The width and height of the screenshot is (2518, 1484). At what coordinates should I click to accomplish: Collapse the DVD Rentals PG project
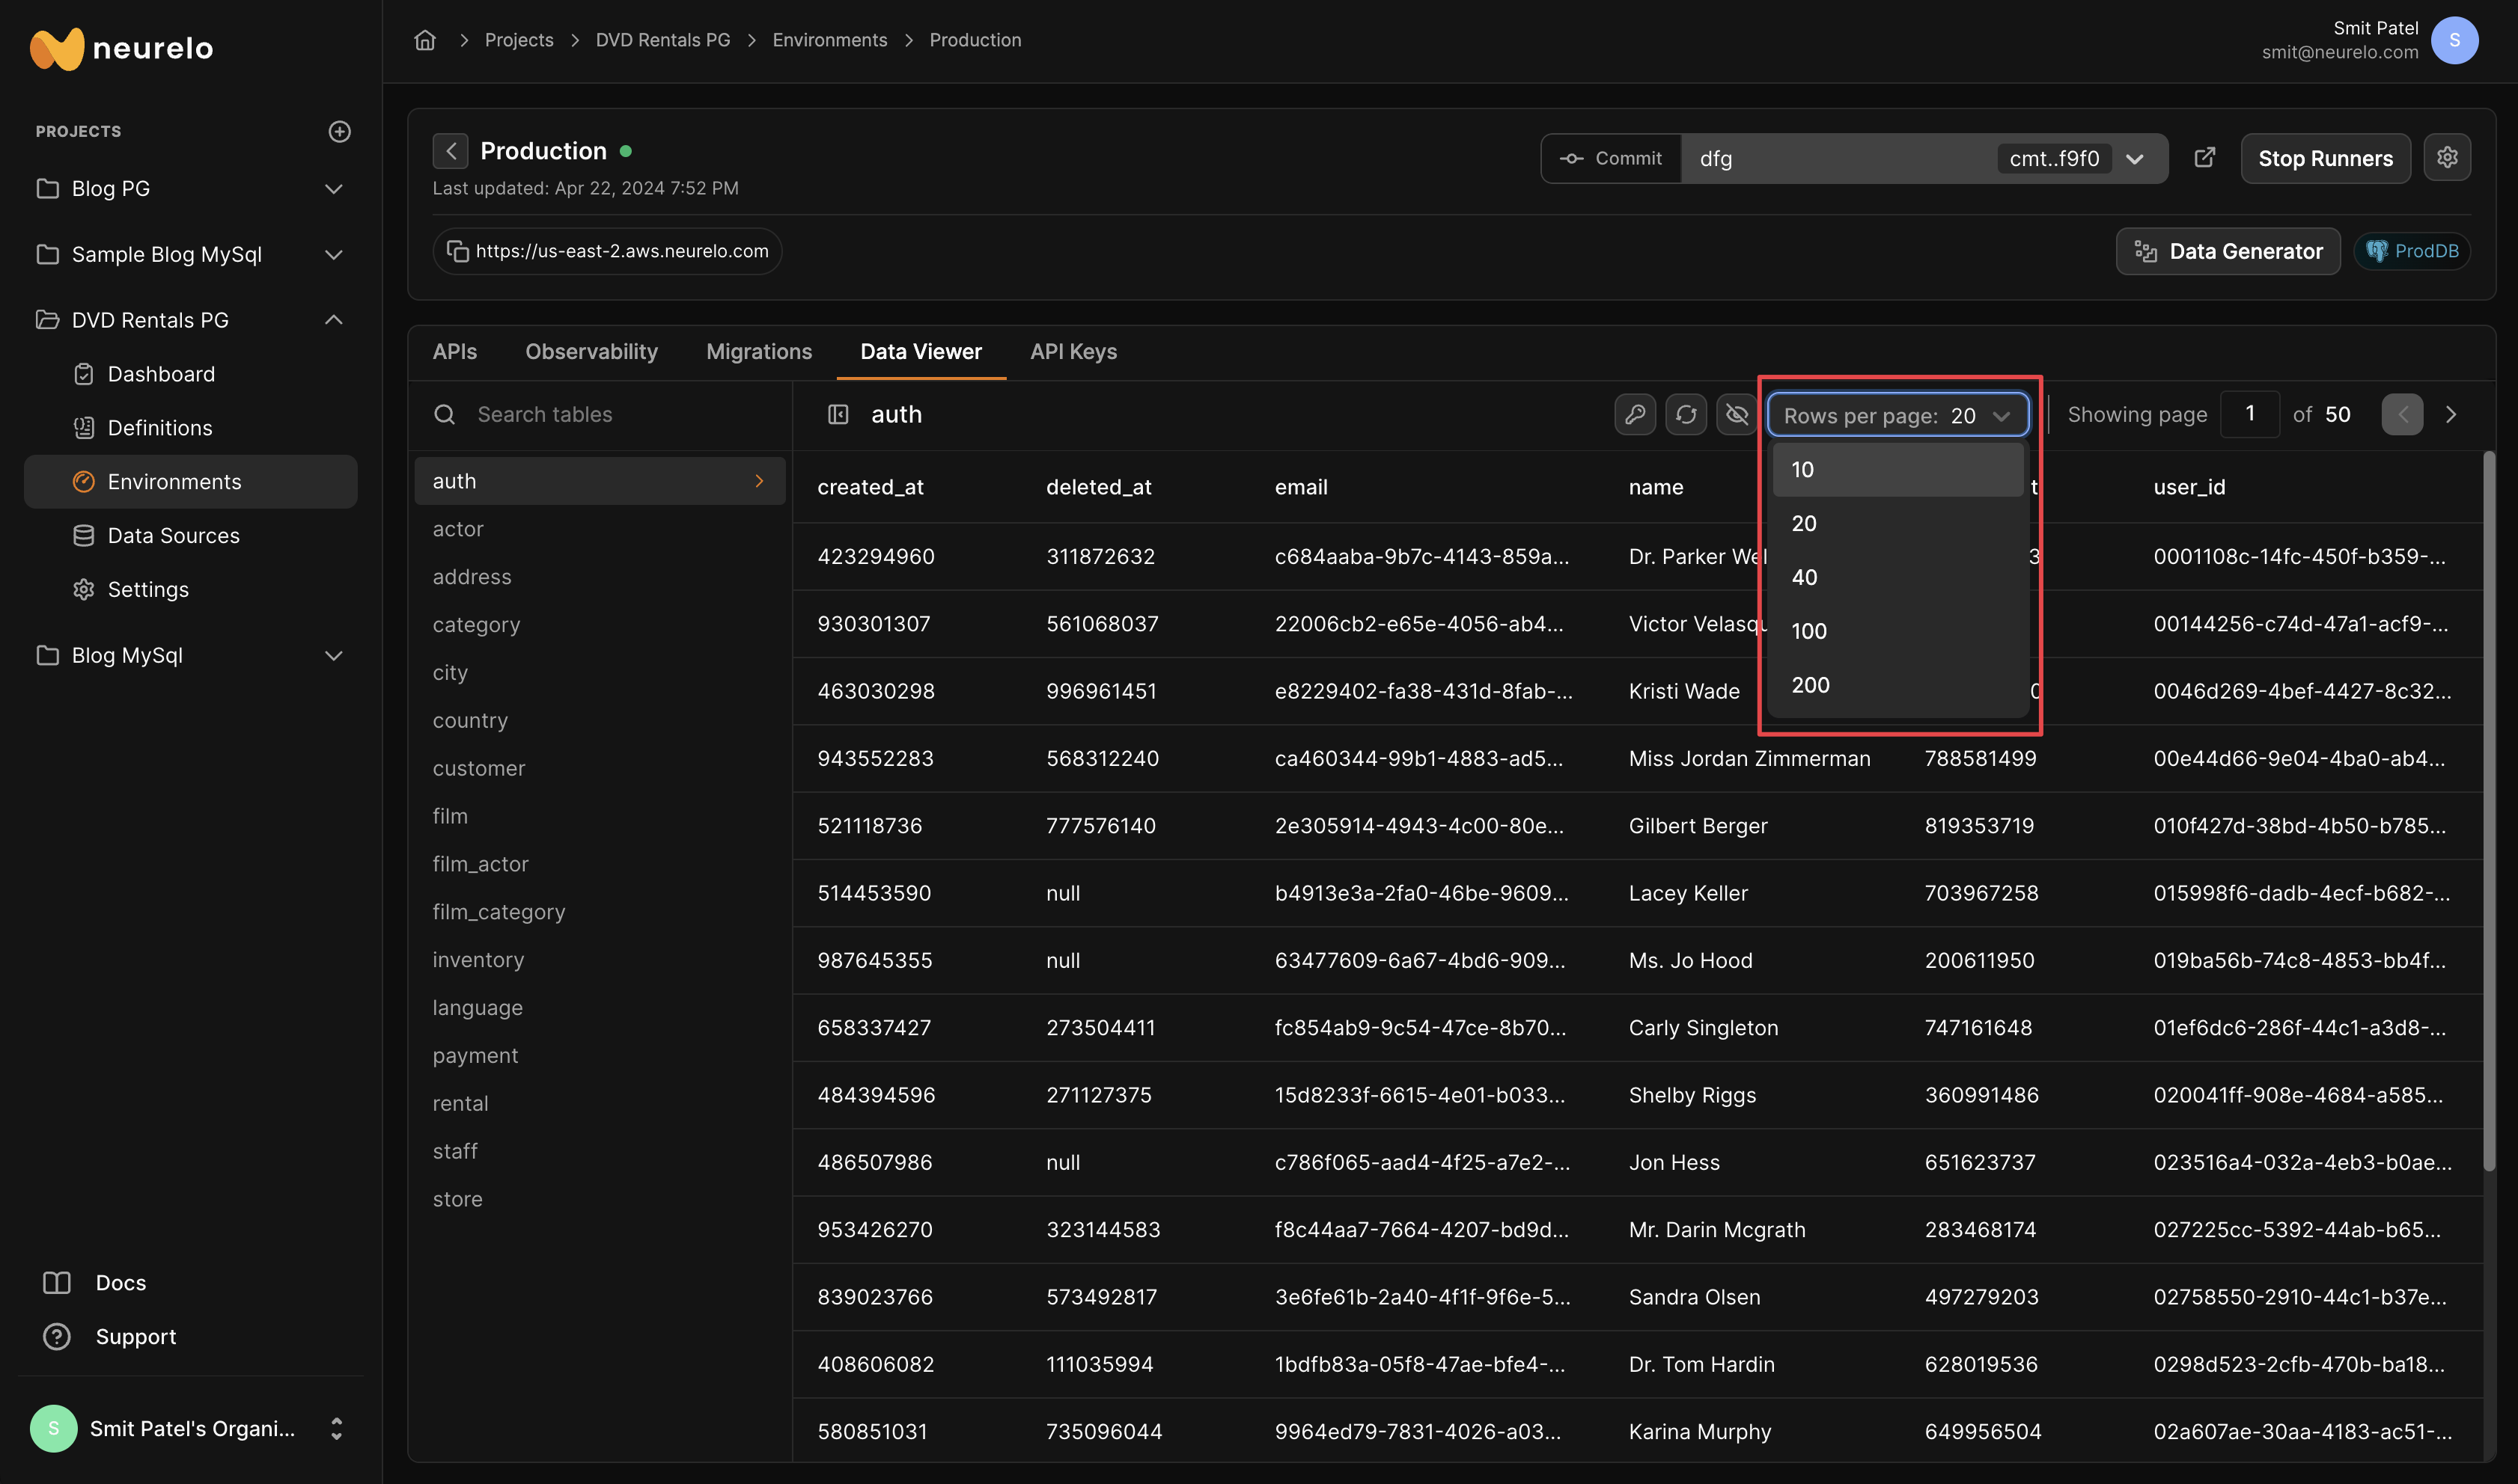coord(334,320)
